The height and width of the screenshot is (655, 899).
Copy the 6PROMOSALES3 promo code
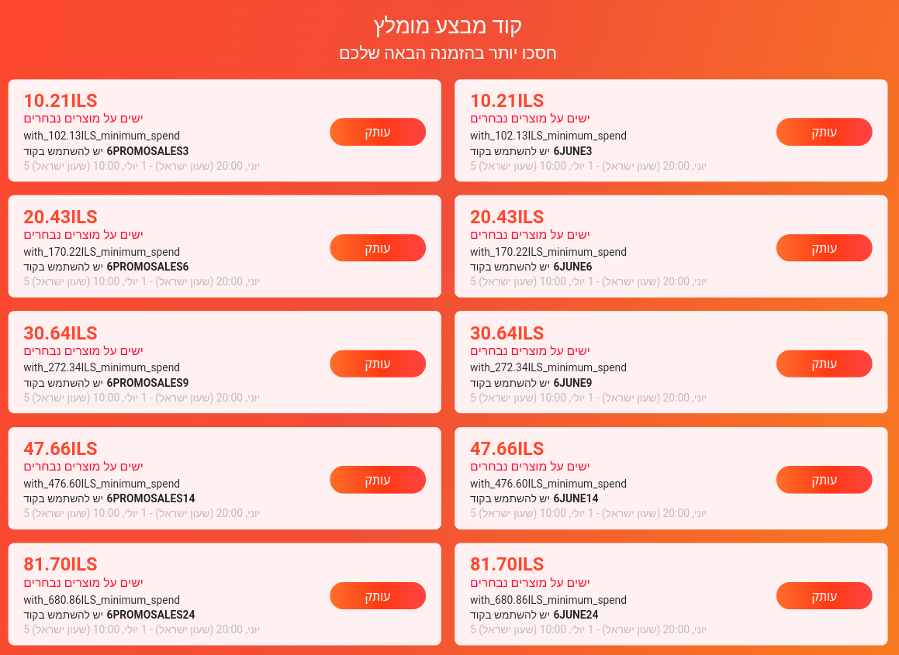pos(378,132)
